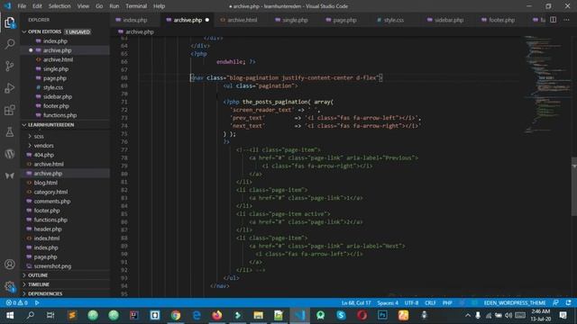This screenshot has width=577, height=324.
Task: Open File Explorer from the taskbar
Action: pos(259,315)
